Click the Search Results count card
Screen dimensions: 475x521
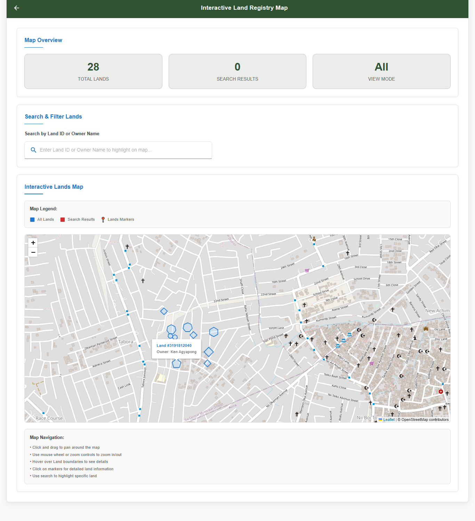click(x=237, y=72)
